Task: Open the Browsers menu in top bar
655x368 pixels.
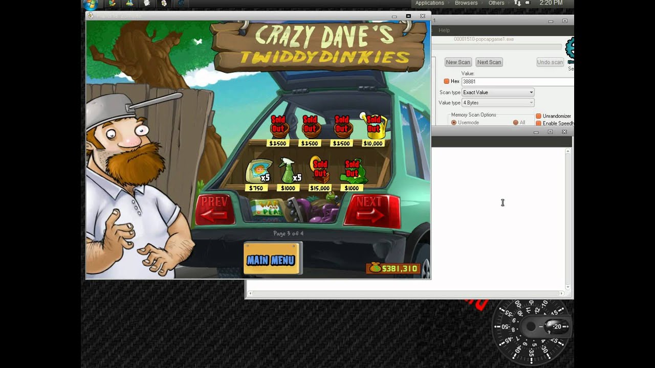Action: click(466, 3)
